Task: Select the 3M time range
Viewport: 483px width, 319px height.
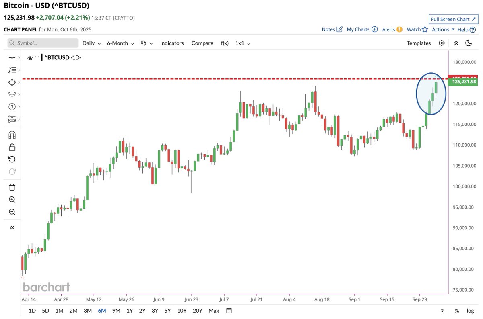Action: pyautogui.click(x=87, y=311)
